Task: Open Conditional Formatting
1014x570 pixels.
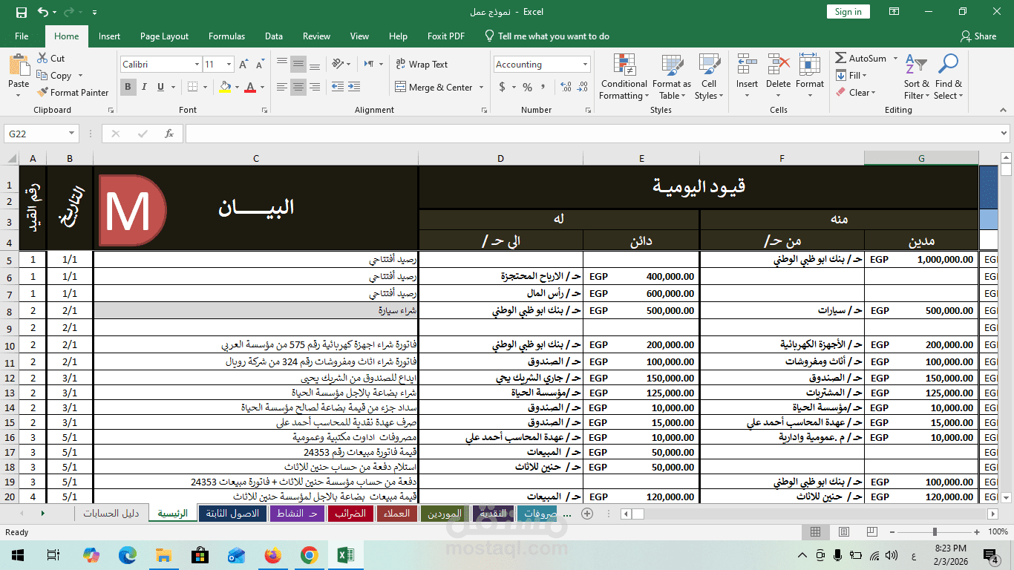Action: (624, 77)
